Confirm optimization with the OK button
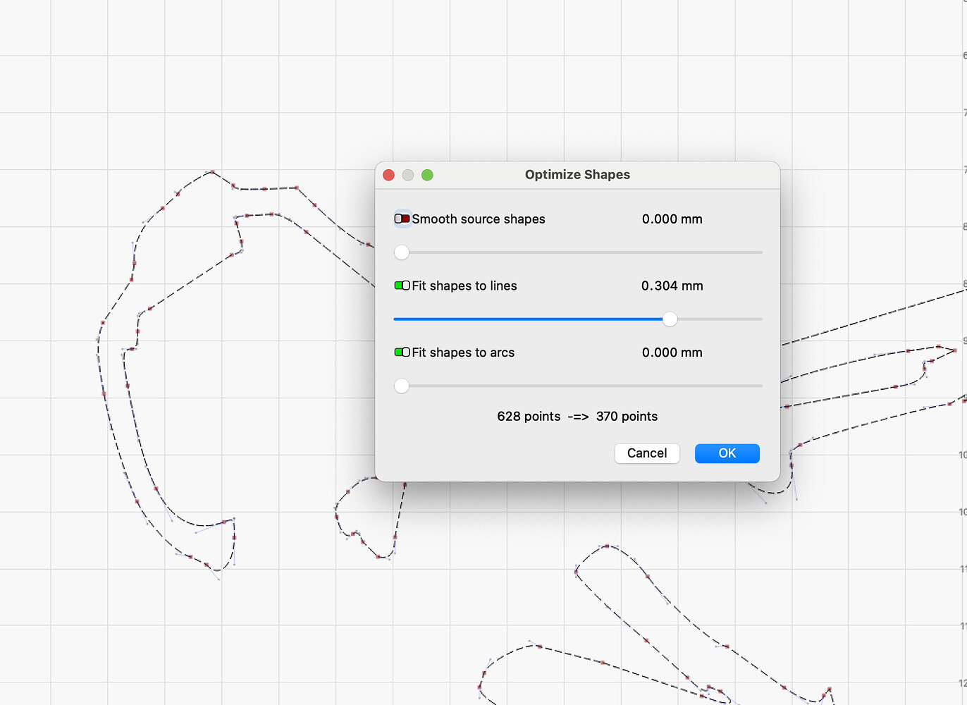 tap(727, 453)
